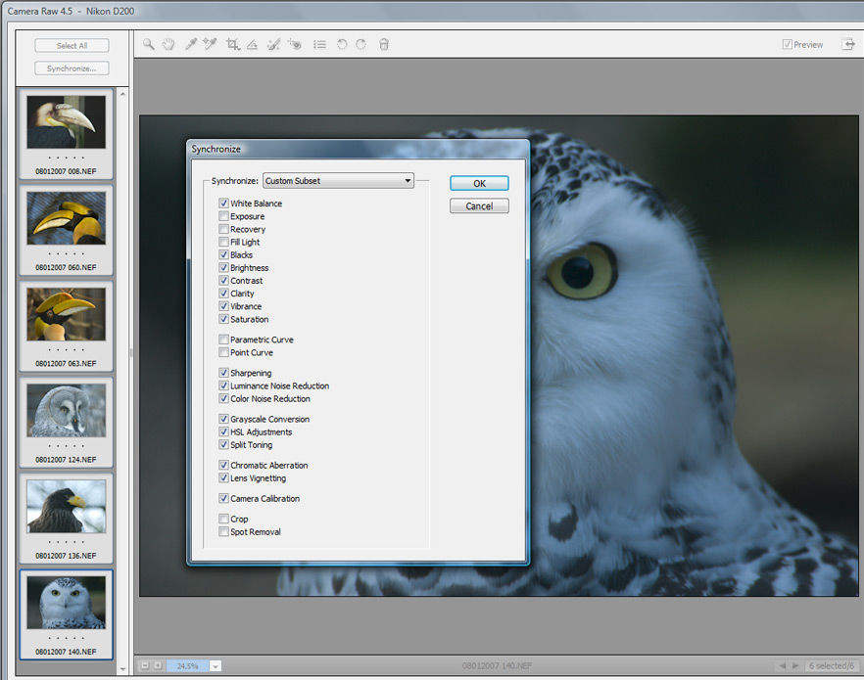
Task: Uncheck White Balance in Synchronize dialog
Action: 223,203
